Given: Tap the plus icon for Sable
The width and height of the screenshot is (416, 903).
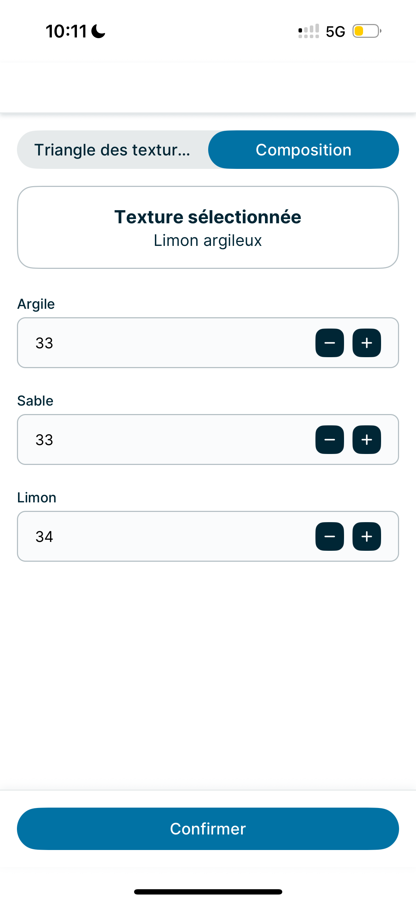Looking at the screenshot, I should point(367,439).
